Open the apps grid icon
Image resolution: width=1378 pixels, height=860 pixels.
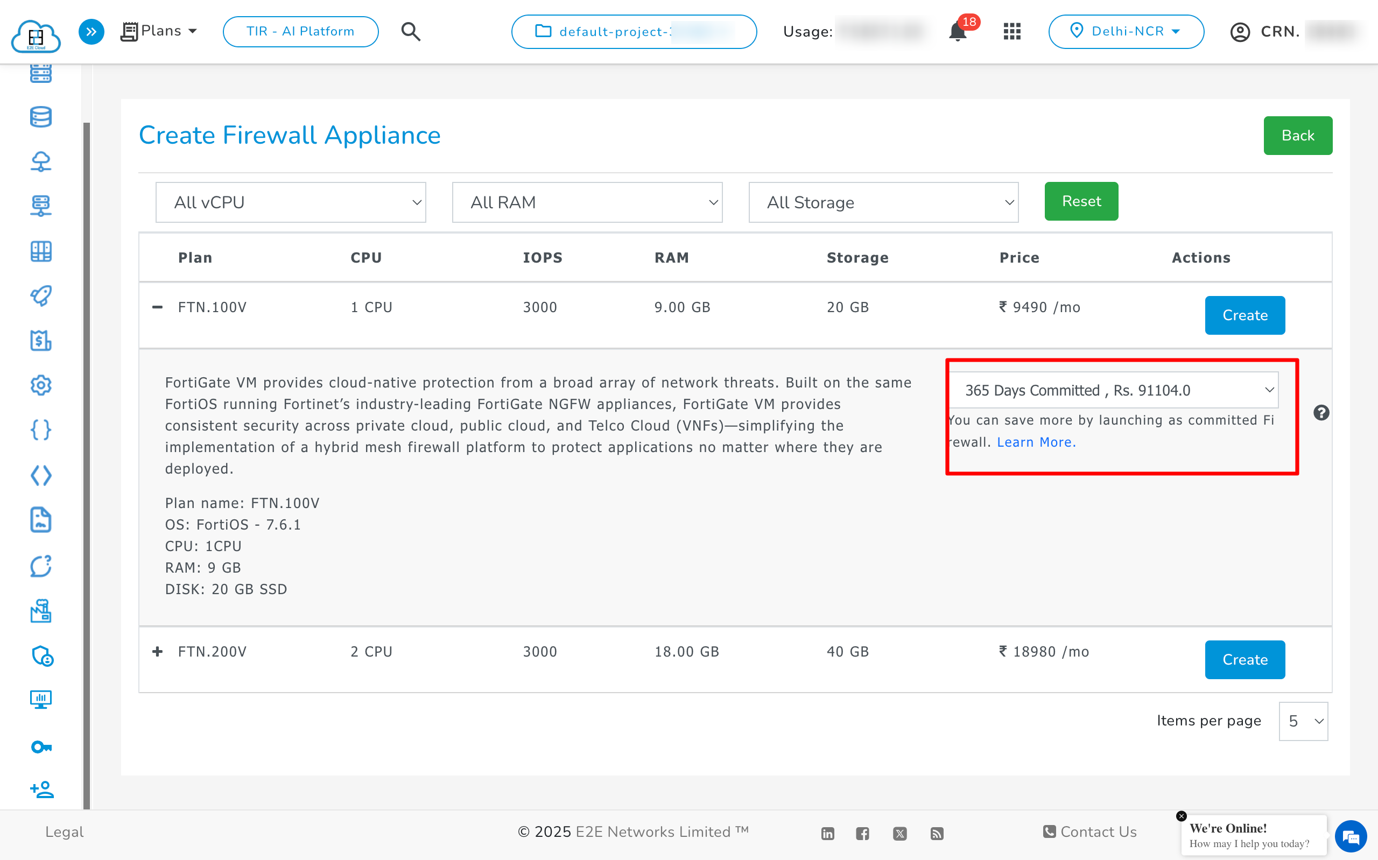pyautogui.click(x=1012, y=31)
